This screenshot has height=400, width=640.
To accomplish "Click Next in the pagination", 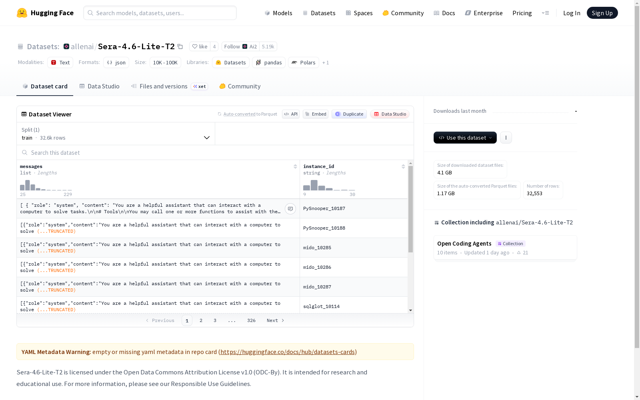I will [x=275, y=320].
